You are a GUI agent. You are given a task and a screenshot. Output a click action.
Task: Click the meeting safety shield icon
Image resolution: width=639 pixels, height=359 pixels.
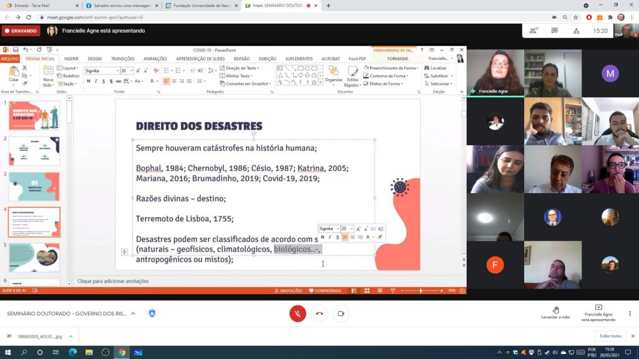pos(152,314)
